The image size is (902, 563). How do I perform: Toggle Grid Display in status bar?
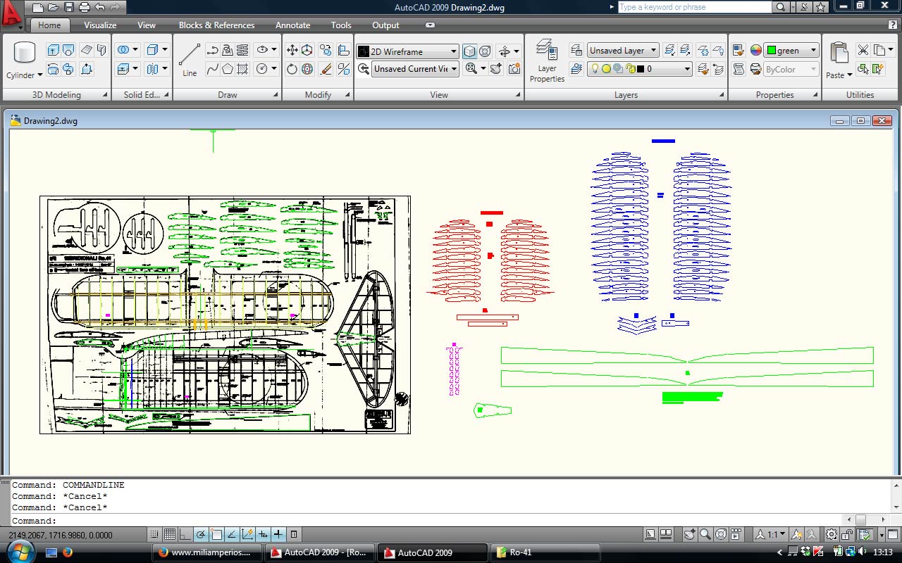pos(170,535)
